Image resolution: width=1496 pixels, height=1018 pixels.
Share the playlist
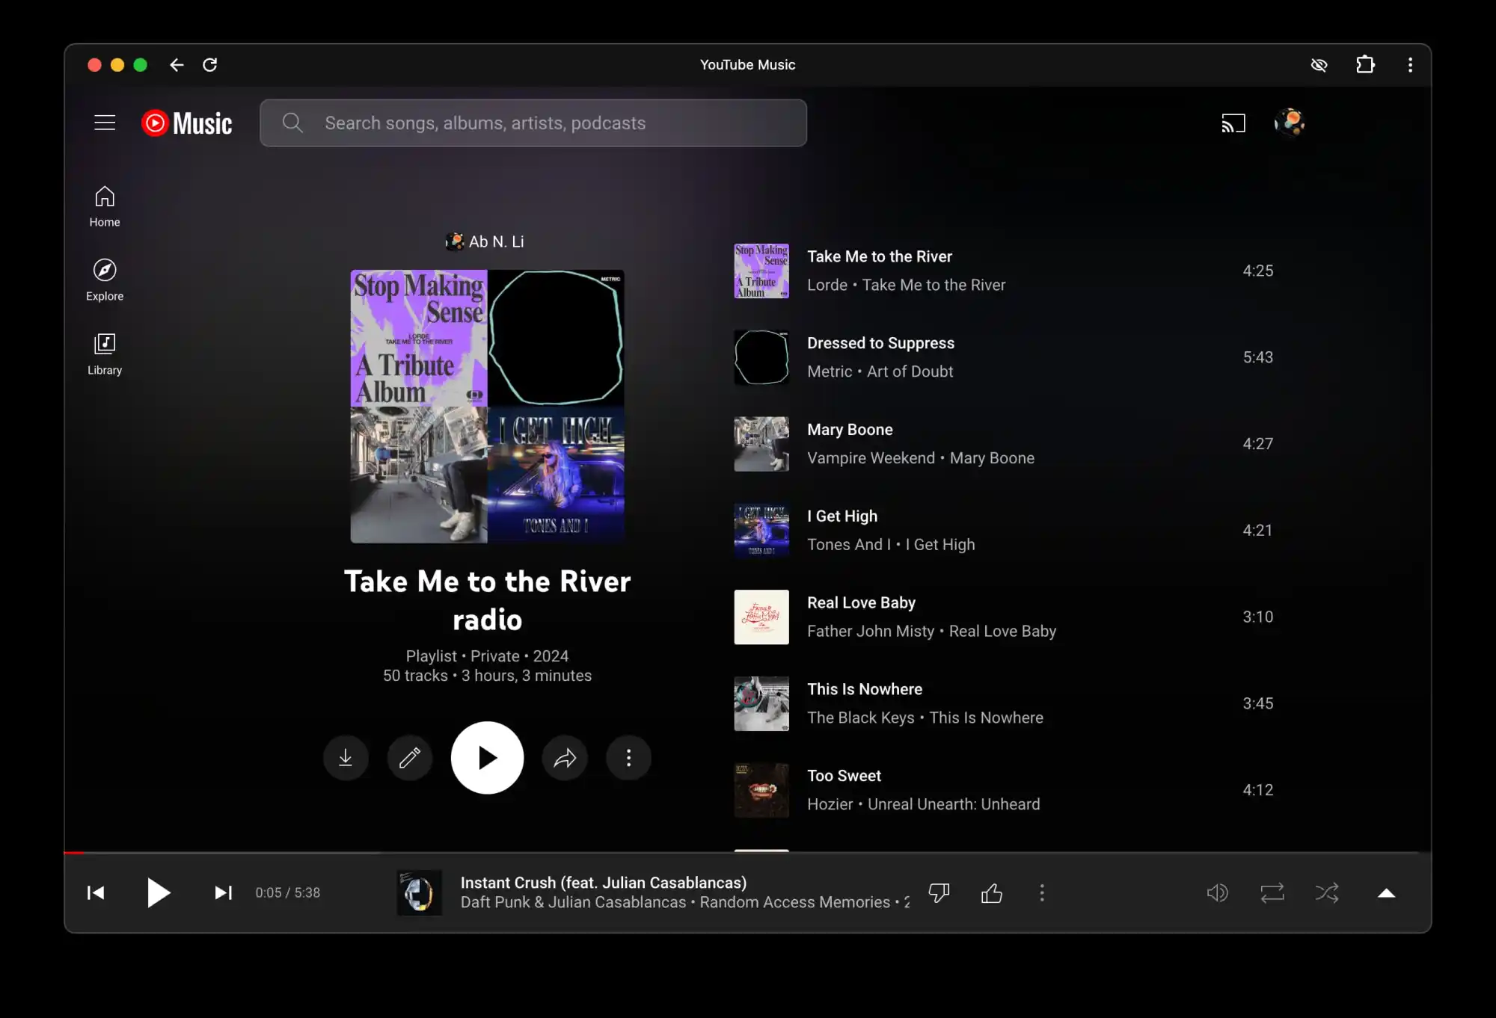[x=565, y=758]
